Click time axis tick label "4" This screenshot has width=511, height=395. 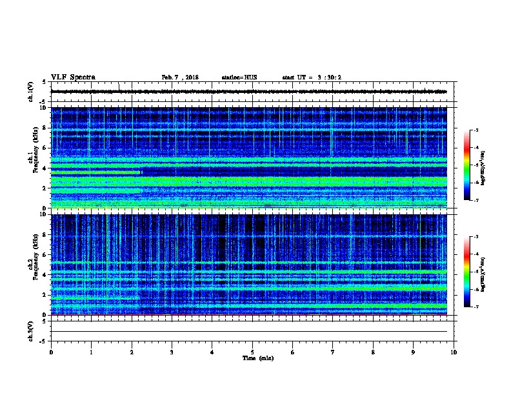tap(212, 352)
